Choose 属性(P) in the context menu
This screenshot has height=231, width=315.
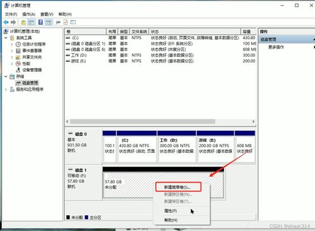[170, 211]
